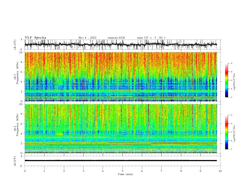Screen dimensions: 248x192
Task: Click the "ch.1(V)" axis label
Action: [15, 45]
